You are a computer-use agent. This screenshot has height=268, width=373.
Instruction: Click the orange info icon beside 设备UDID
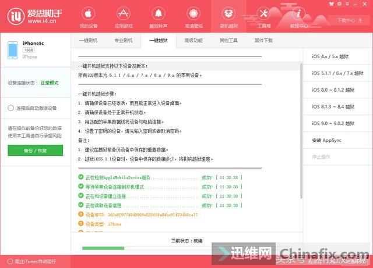point(81,214)
